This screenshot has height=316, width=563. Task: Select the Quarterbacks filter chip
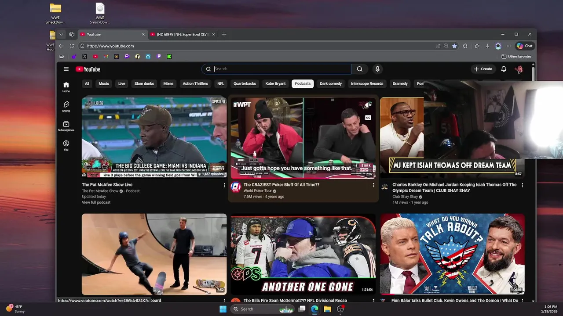coord(245,83)
